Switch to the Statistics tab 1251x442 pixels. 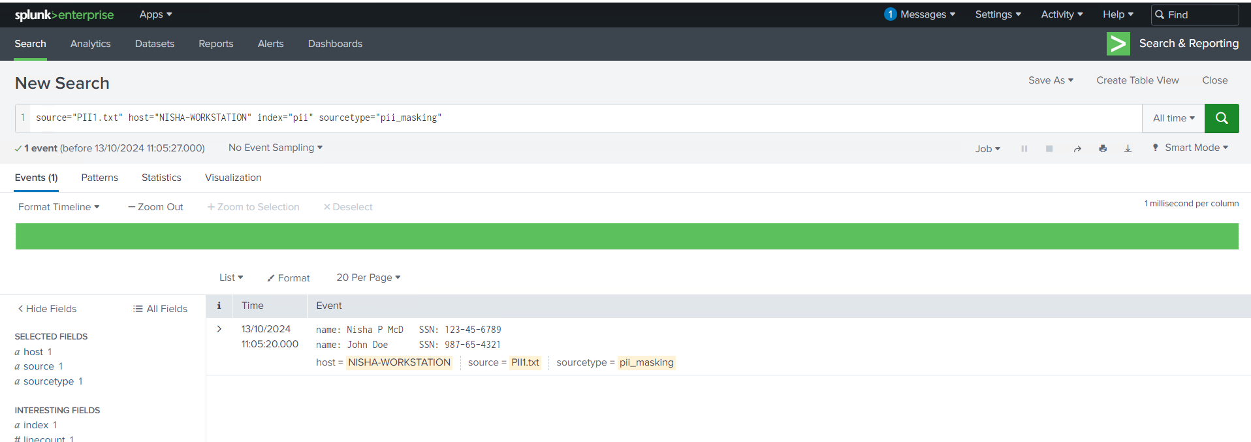click(x=161, y=178)
